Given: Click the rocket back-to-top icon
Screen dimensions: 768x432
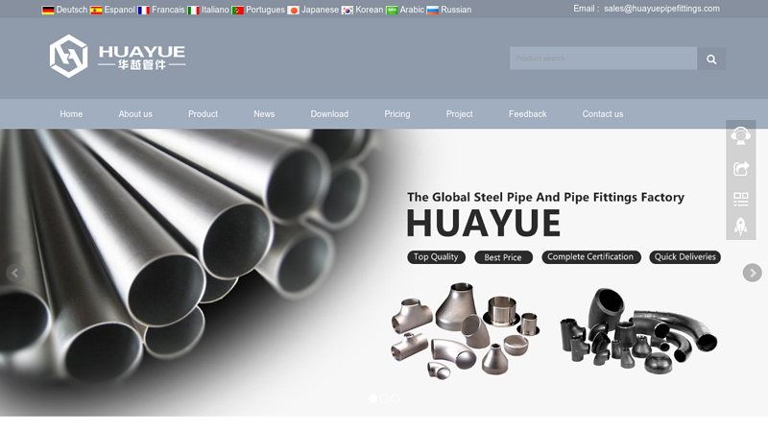Looking at the screenshot, I should click(740, 227).
